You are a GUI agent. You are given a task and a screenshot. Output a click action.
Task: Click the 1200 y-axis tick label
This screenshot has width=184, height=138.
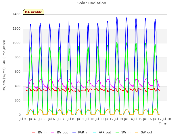pos(17,29)
